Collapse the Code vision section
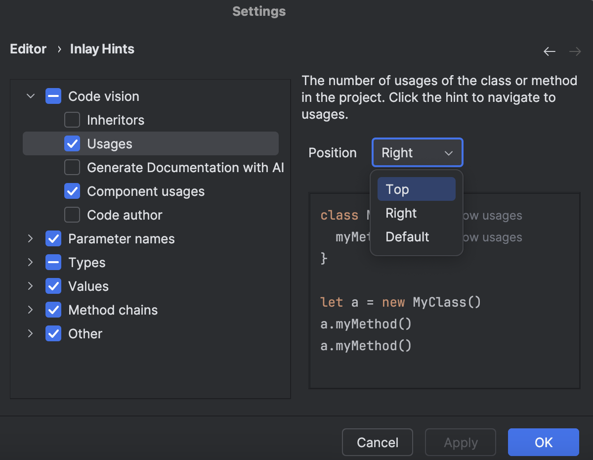 coord(30,96)
